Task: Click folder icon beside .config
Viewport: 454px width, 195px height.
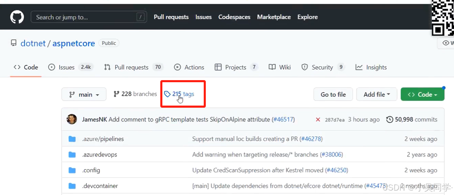Action: [x=72, y=170]
